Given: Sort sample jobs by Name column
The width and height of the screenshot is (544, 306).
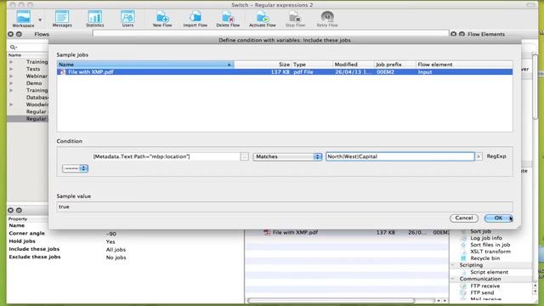Looking at the screenshot, I should (145, 65).
